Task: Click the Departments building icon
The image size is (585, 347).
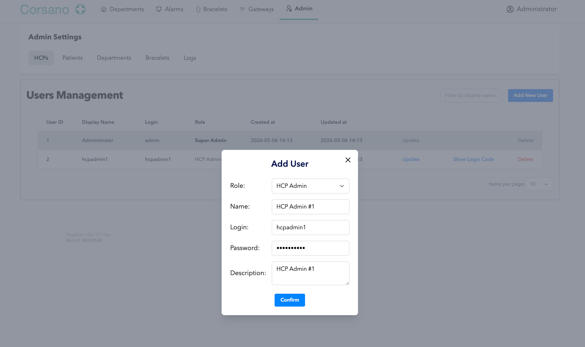Action: coord(104,9)
